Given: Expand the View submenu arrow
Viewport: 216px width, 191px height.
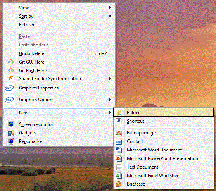Looking at the screenshot, I should tap(110, 8).
